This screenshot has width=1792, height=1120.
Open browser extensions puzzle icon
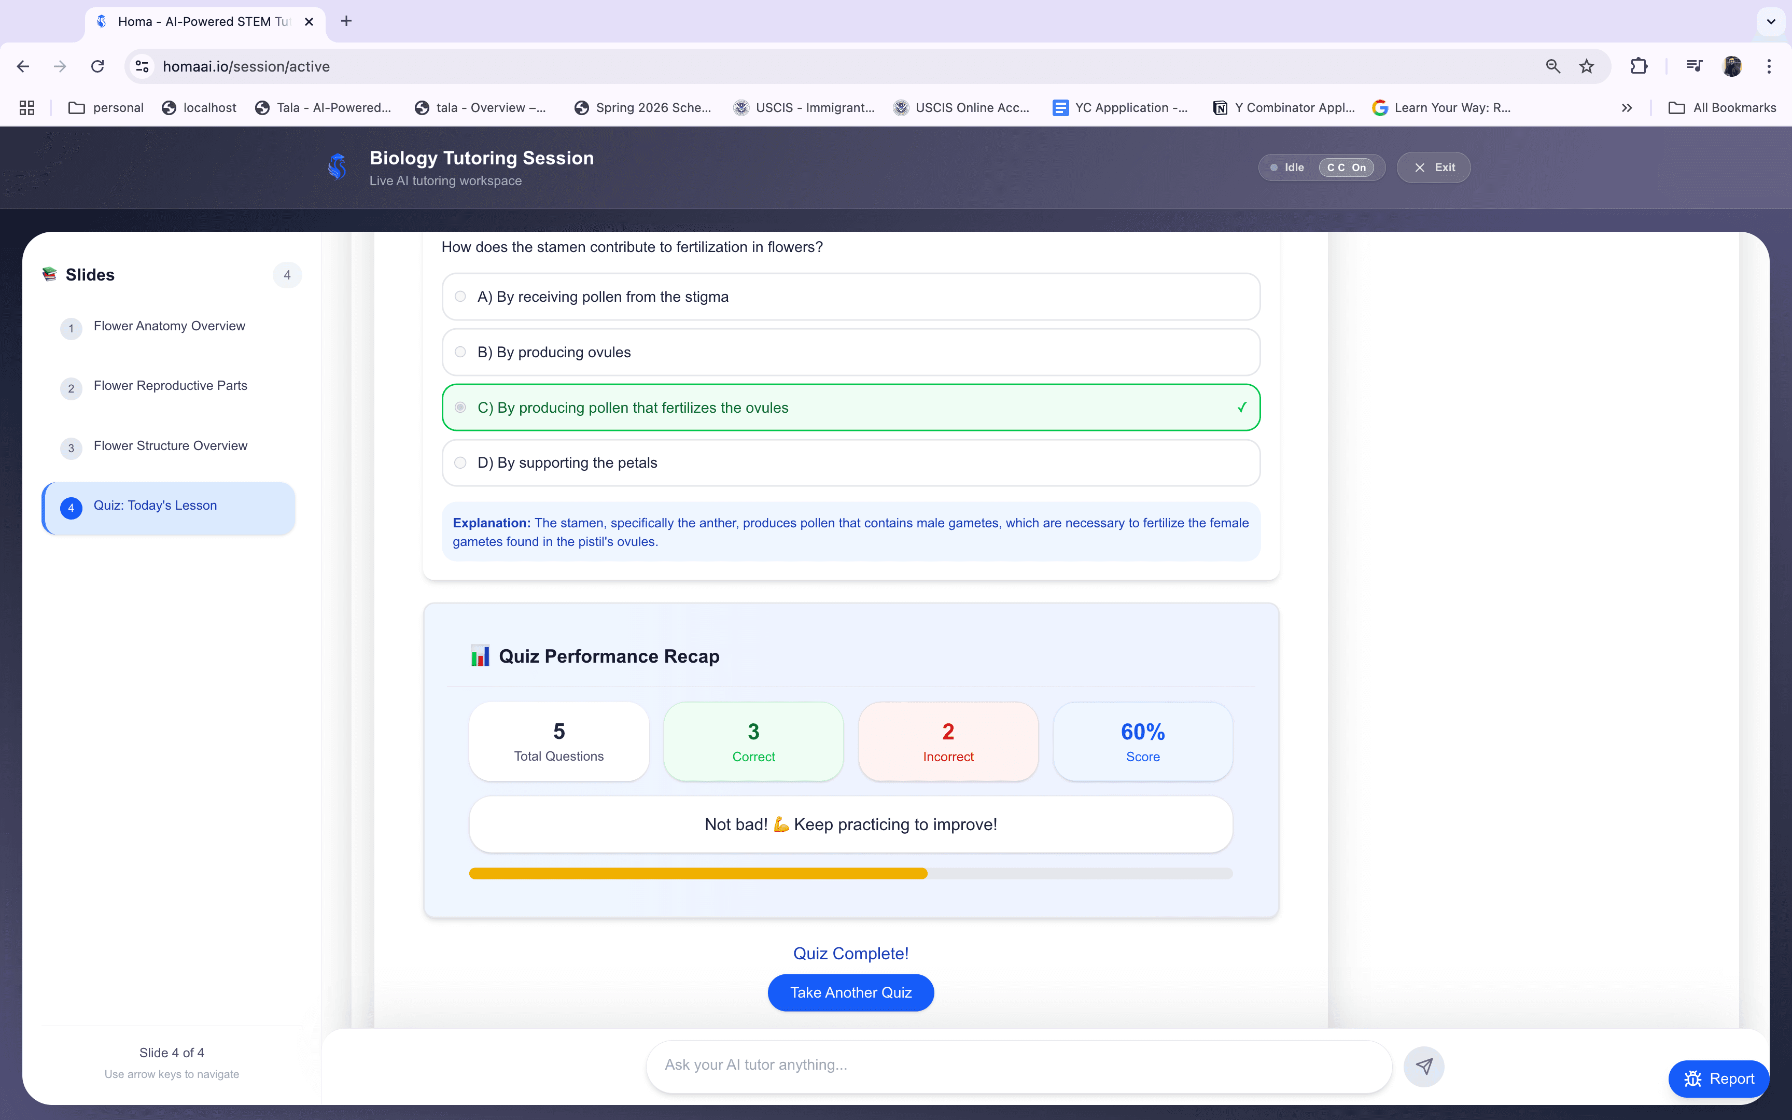[x=1639, y=66]
